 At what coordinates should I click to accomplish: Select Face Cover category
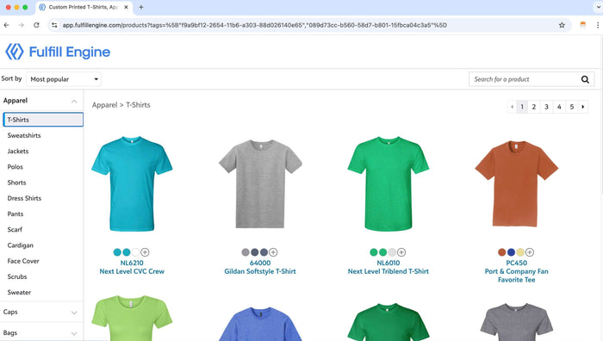(23, 261)
